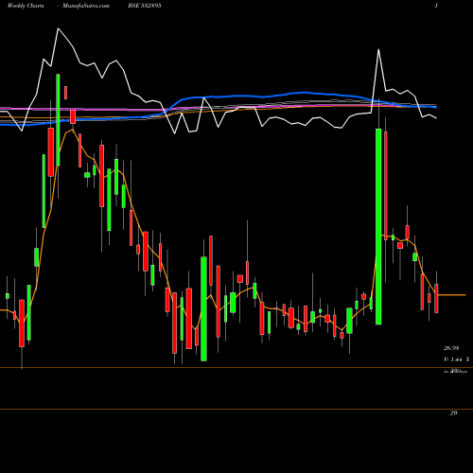Viewport: 473px width, 473px height.
Task: Click the '20' price axis label
Action: [453, 412]
